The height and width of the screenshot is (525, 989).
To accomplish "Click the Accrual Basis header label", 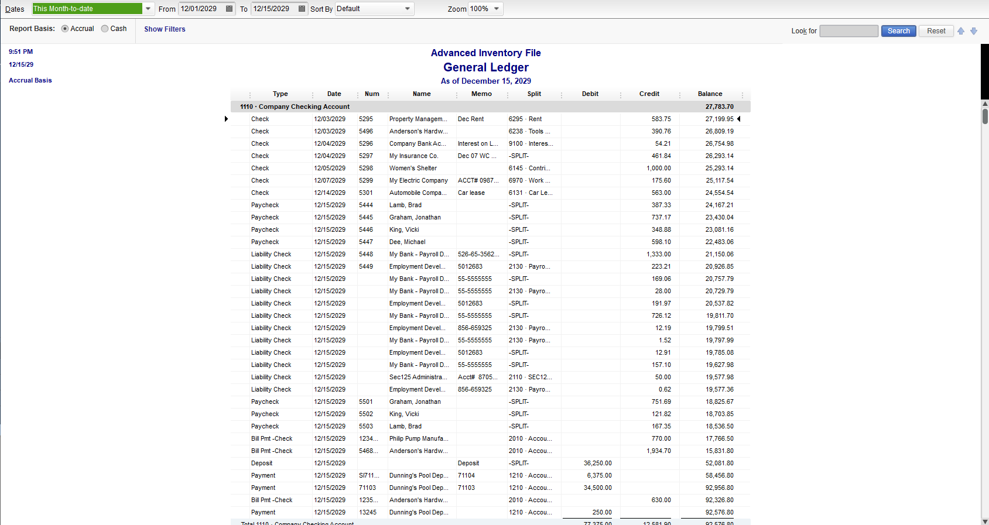I will (x=30, y=80).
